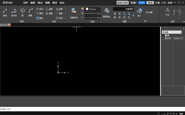
Task: Select the Circle (圆) drawing tool
Action: 23,13
